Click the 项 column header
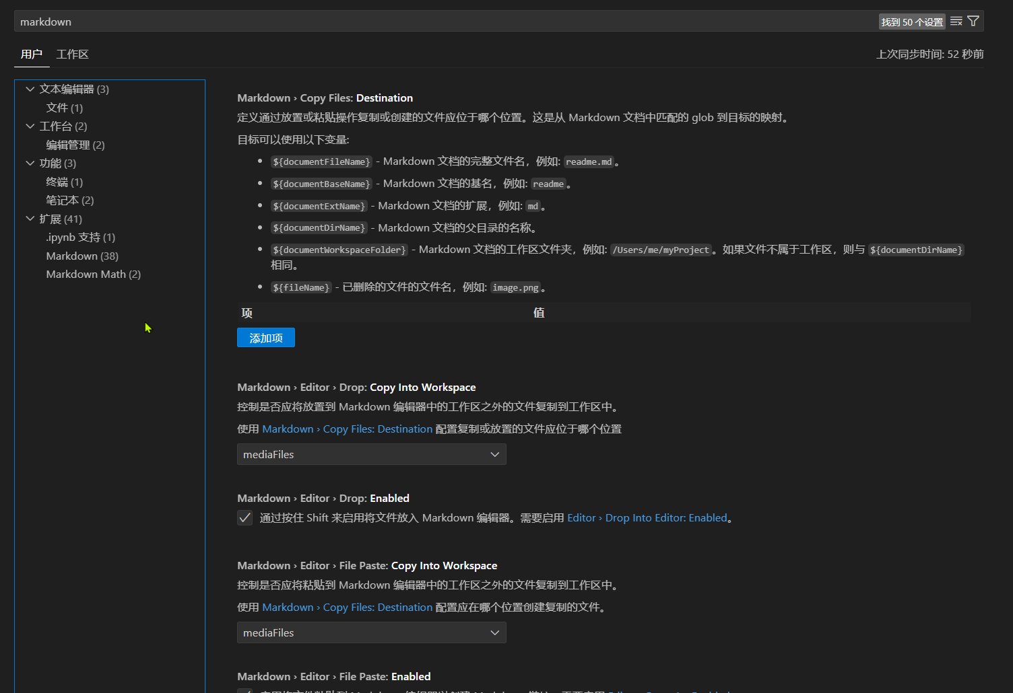This screenshot has width=1013, height=693. 247,312
